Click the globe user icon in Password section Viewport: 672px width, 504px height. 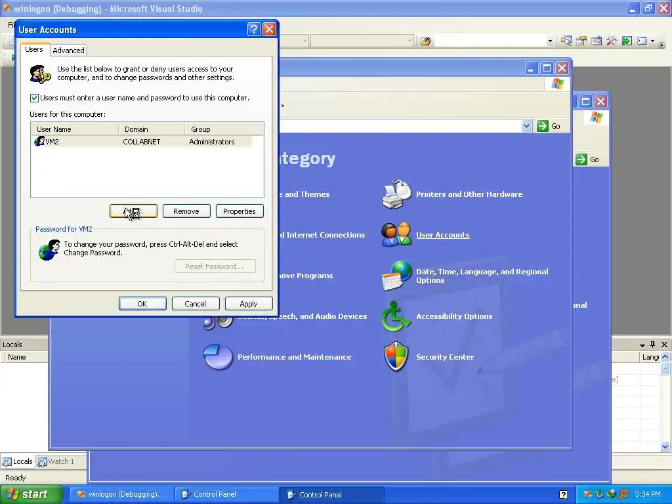(49, 250)
